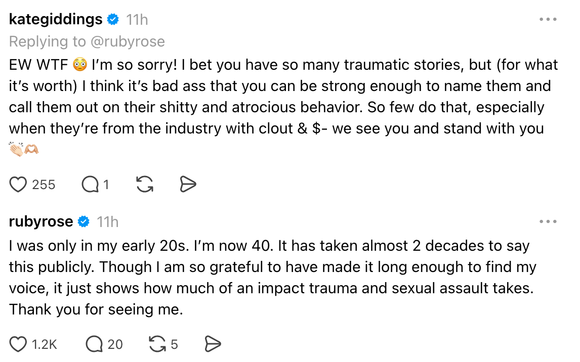Image resolution: width=580 pixels, height=362 pixels.
Task: Open the 20 comments on rubyrose's reply
Action: 95,344
